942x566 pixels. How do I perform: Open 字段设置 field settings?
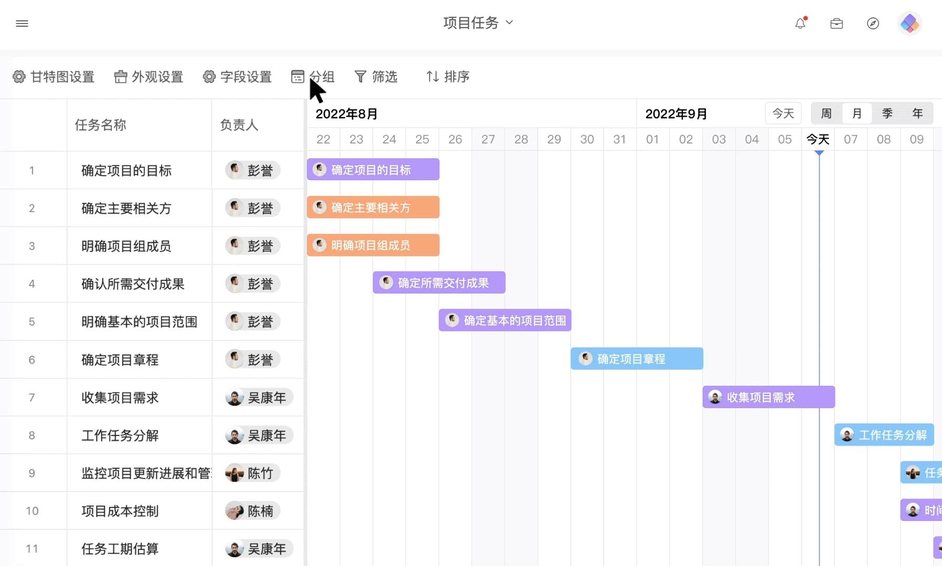pos(237,77)
